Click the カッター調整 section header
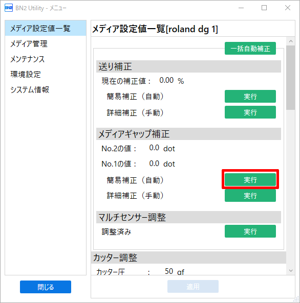 (x=188, y=258)
